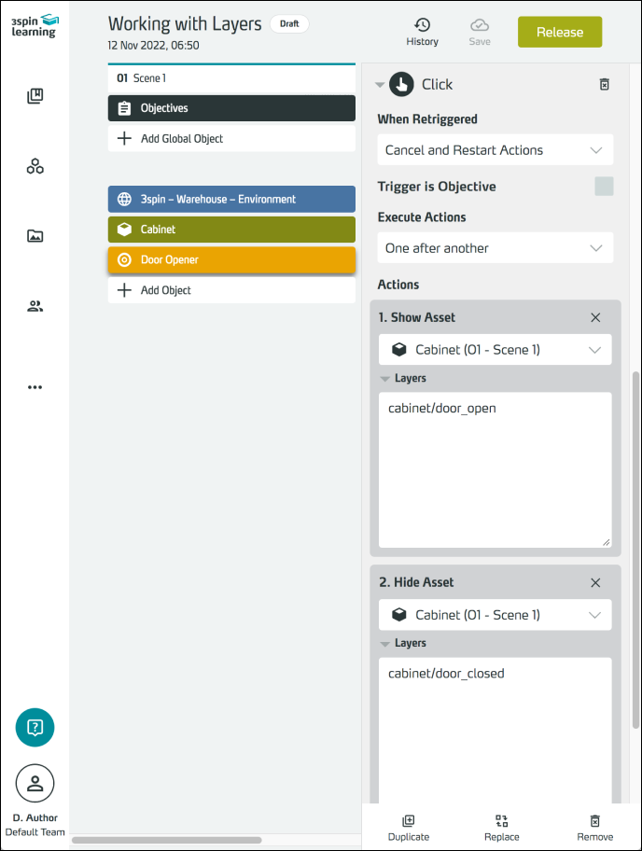
Task: Click the library book icon in sidebar
Action: point(35,96)
